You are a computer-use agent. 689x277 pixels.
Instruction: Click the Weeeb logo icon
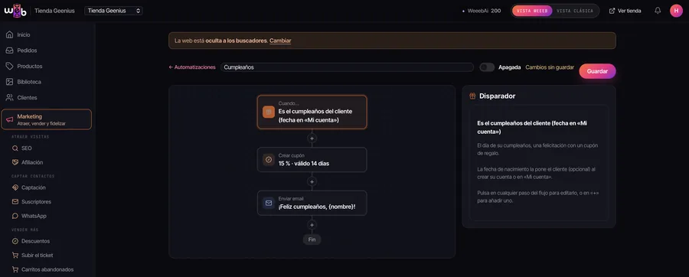[15, 11]
